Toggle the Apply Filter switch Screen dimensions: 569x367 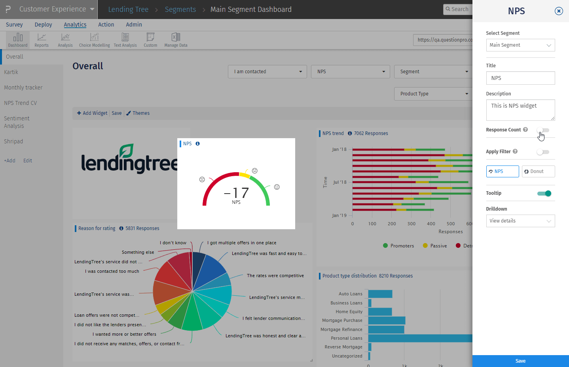tap(543, 152)
